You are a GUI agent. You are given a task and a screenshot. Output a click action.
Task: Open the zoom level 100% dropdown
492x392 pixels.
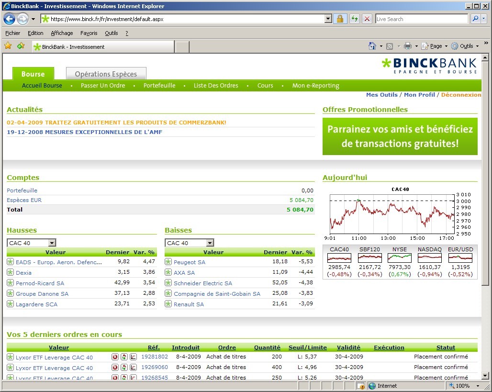click(478, 386)
